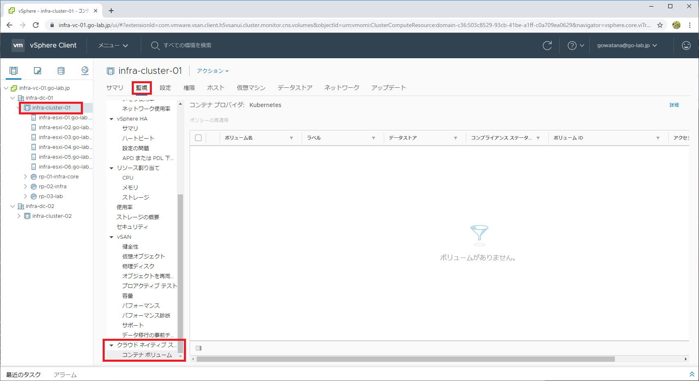
Task: Filter the Compliance Status column with its icon
Action: [538, 138]
